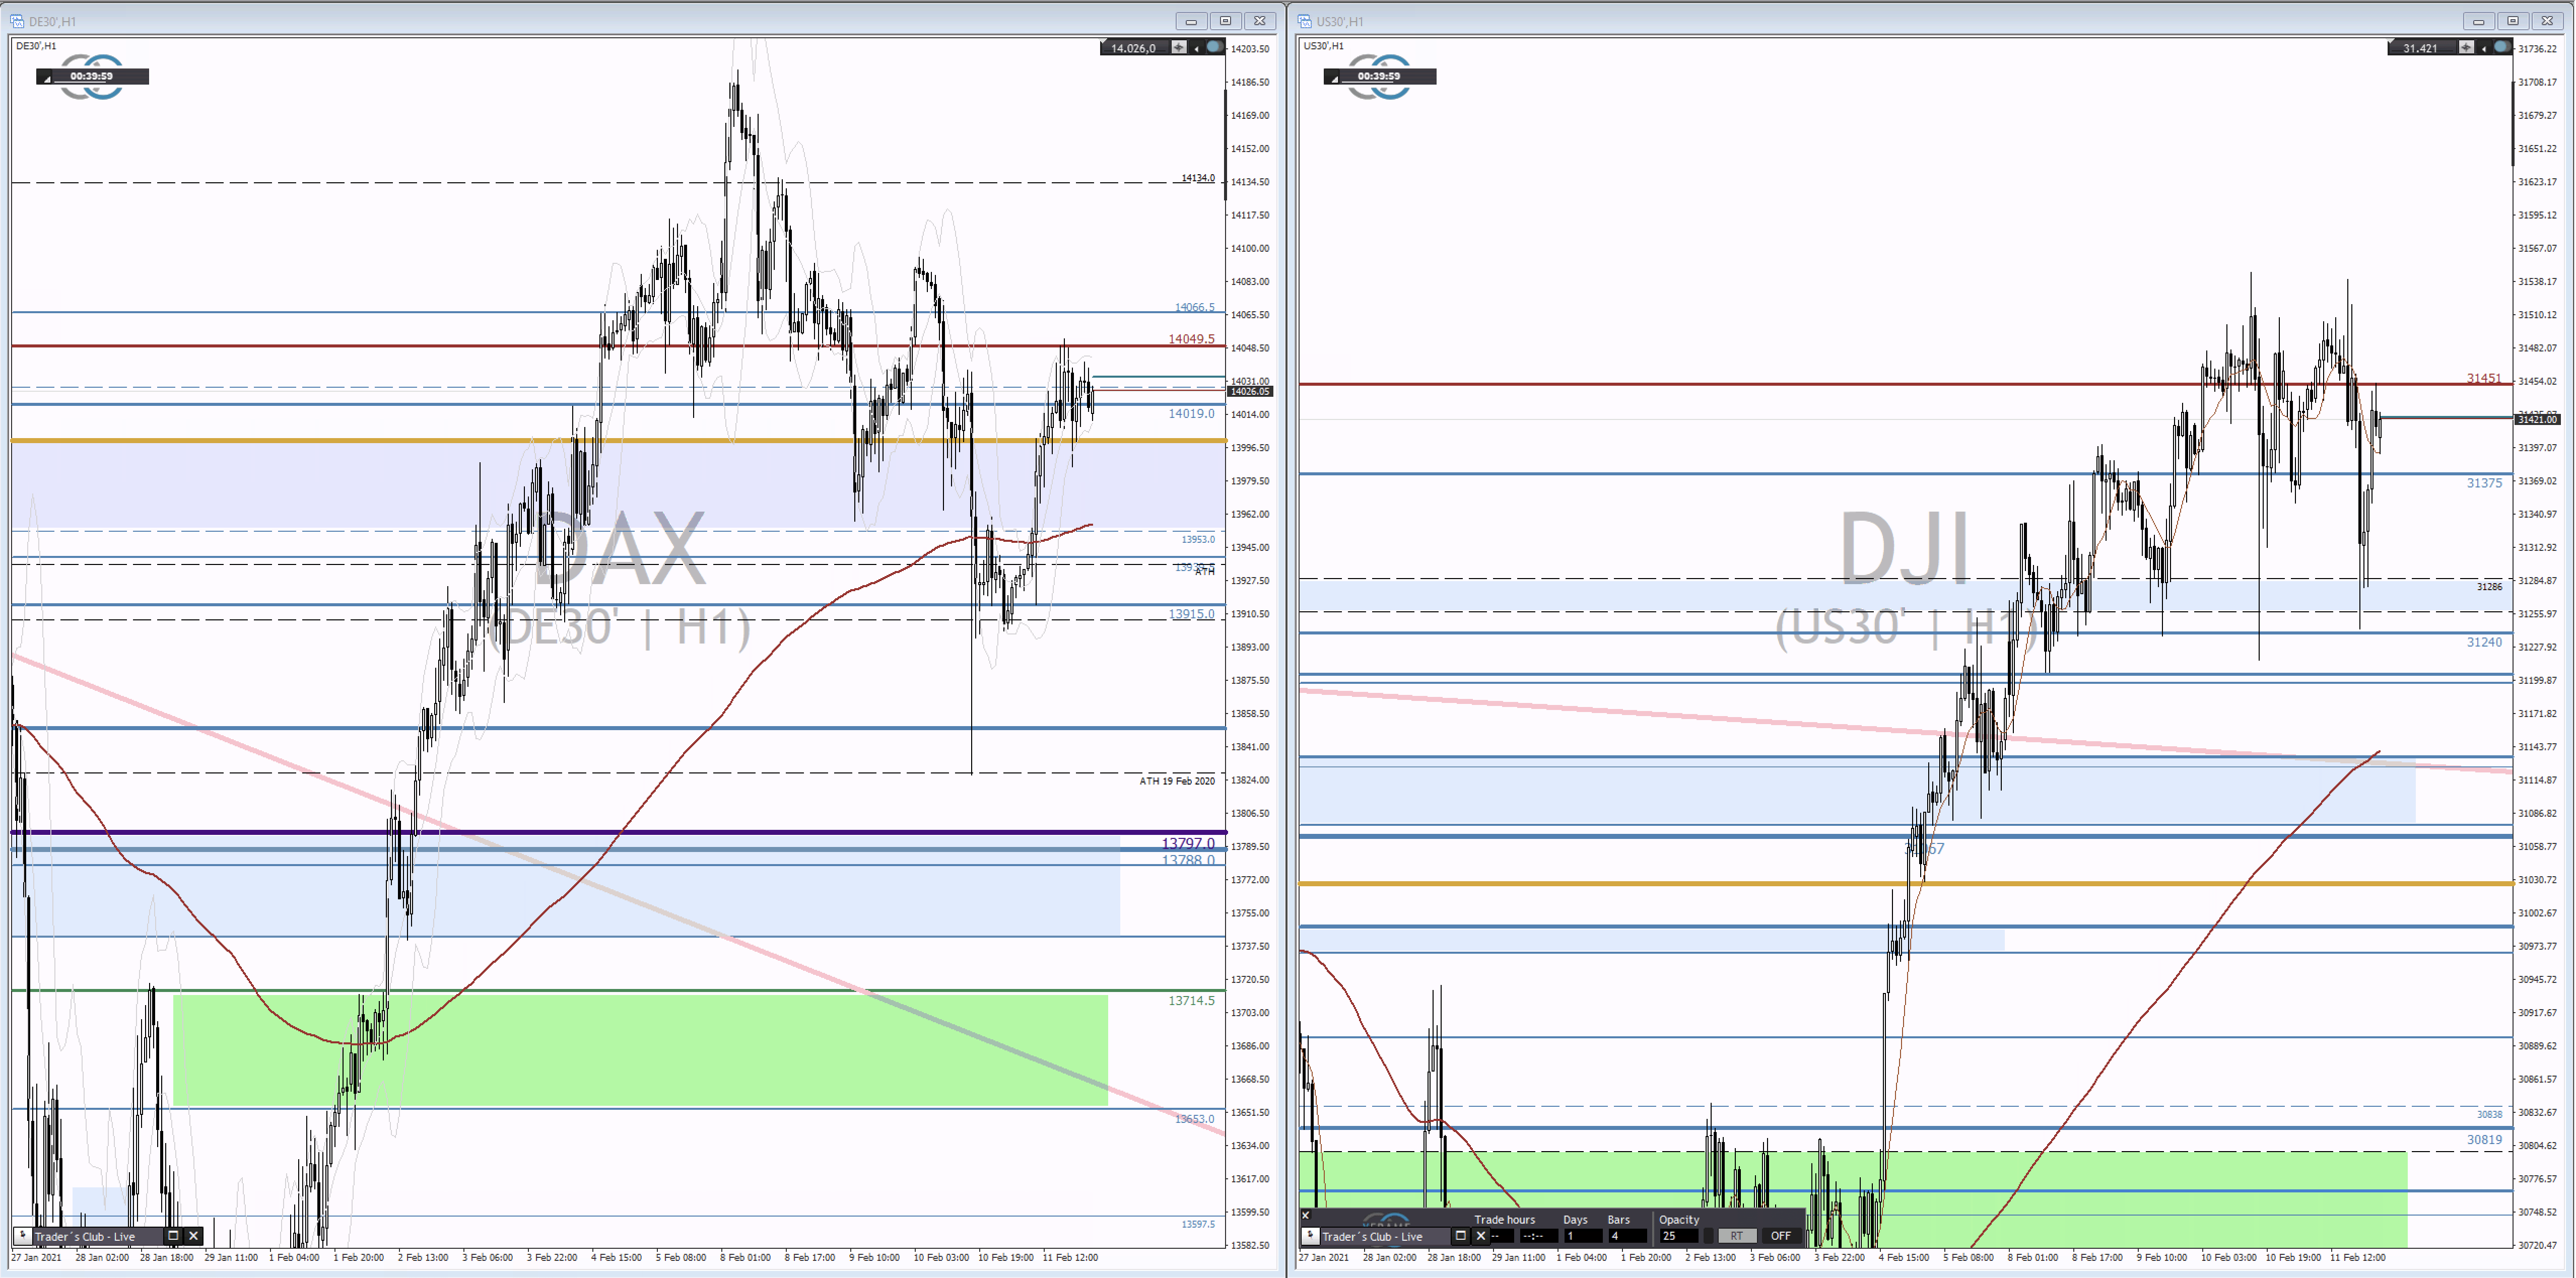Close the Trader's Club - Live panel on the US30 chart
2576x1278 pixels.
pos(1481,1236)
